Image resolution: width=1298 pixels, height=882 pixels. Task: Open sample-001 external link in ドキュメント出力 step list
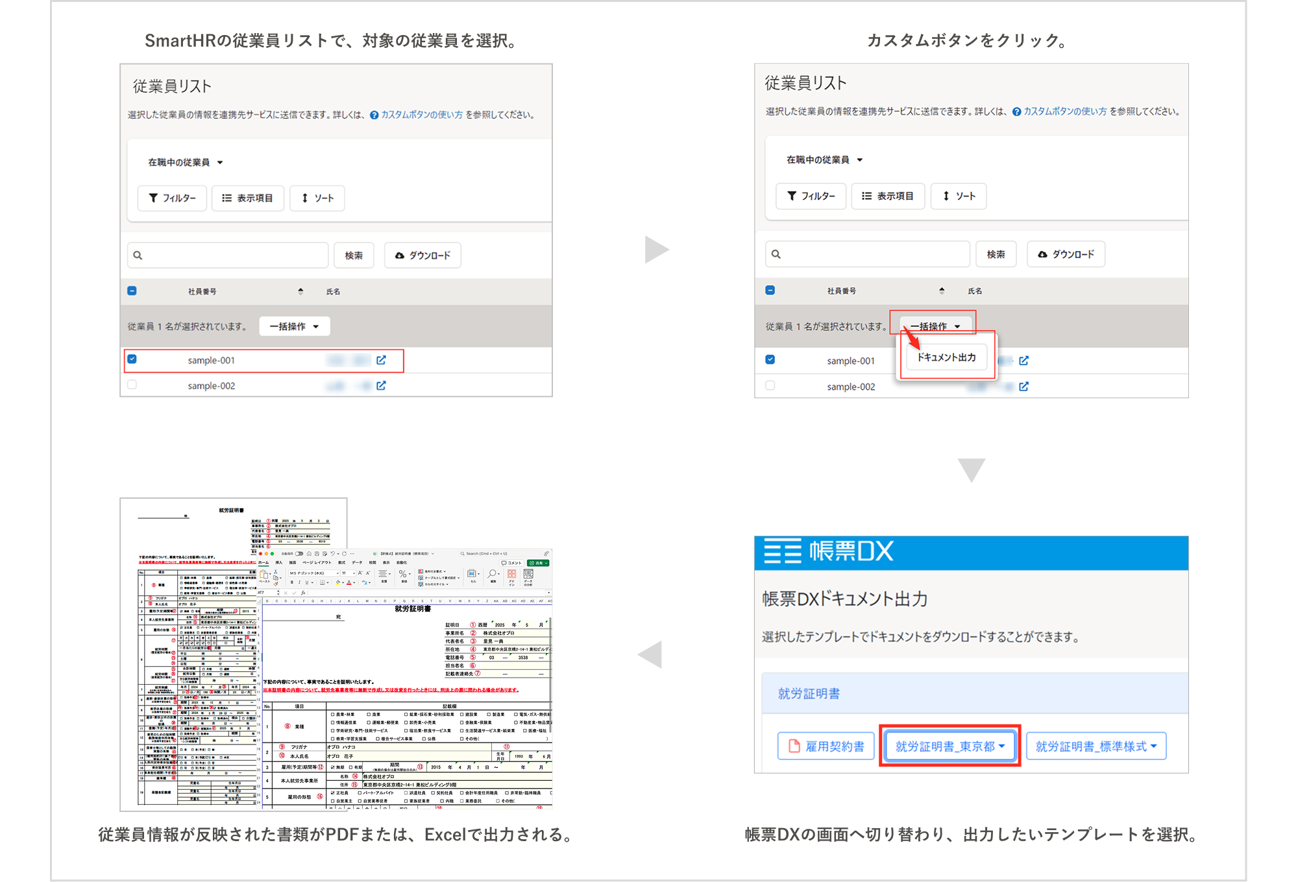coord(1023,361)
